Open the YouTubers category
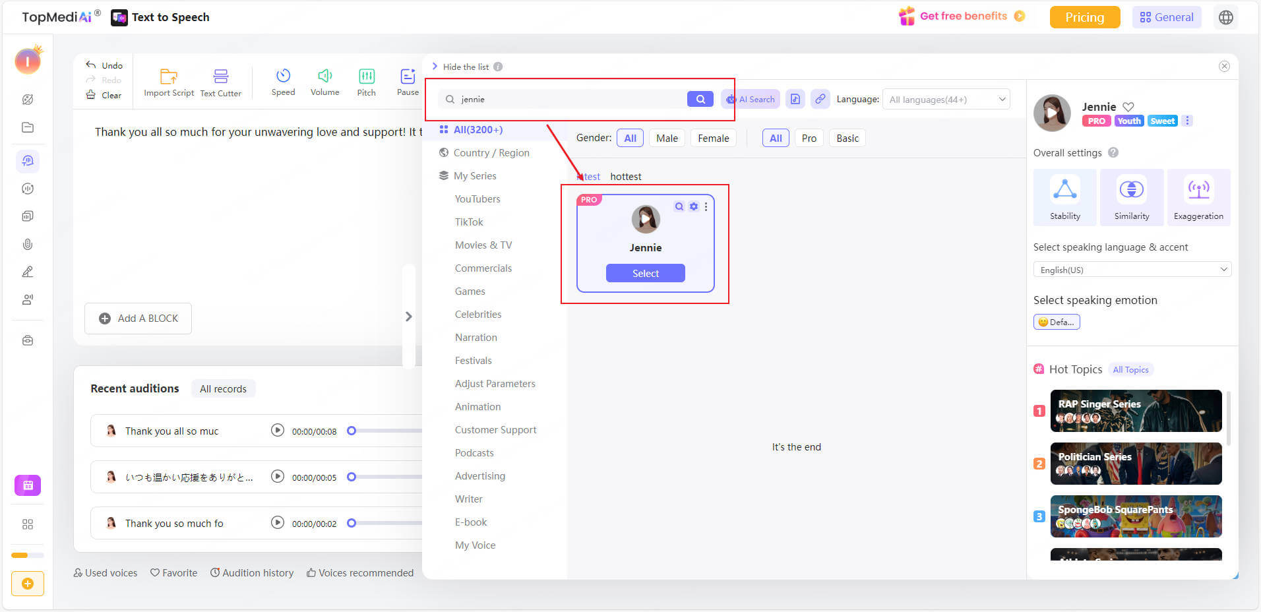This screenshot has width=1261, height=612. click(477, 199)
